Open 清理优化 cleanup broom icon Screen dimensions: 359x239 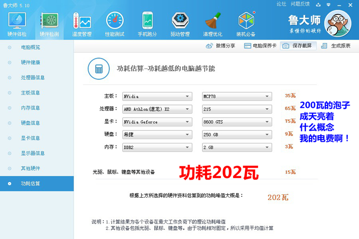coord(213,21)
